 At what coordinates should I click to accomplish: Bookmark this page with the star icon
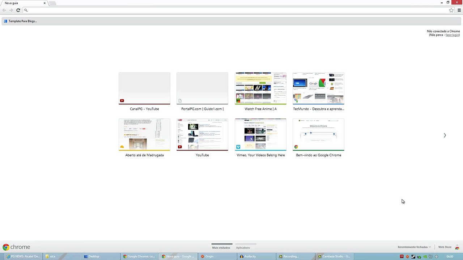tap(451, 10)
